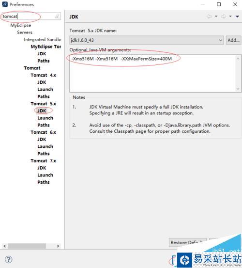
Task: Open the back history dropdown arrow
Action: pyautogui.click(x=216, y=16)
